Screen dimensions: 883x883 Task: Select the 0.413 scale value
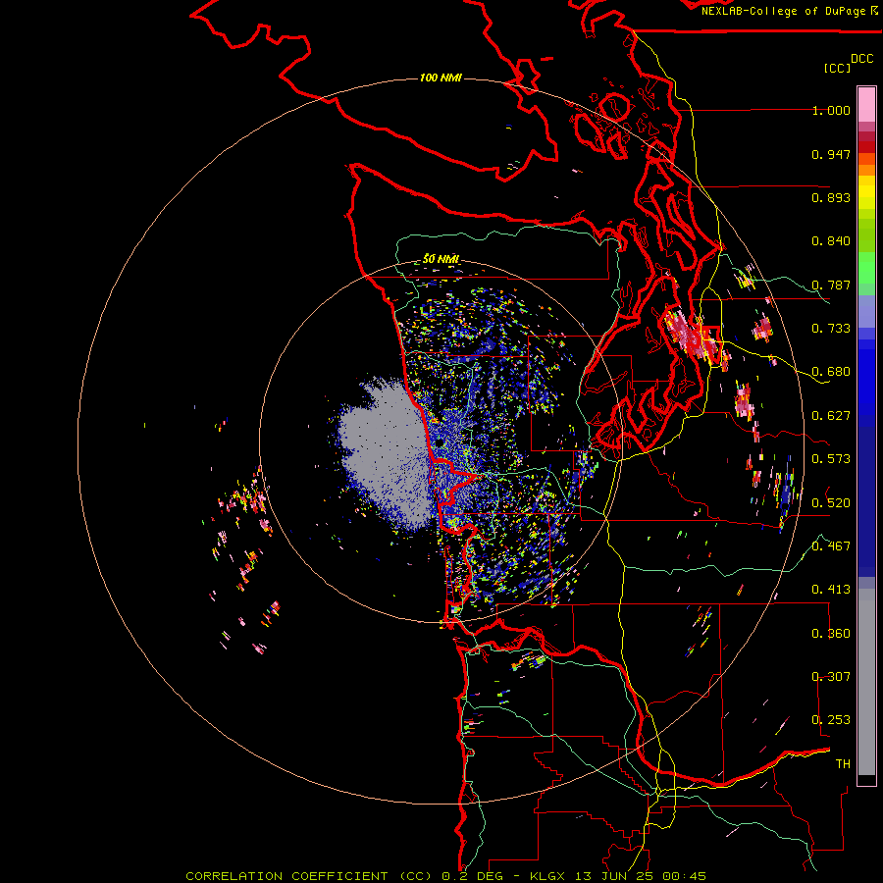pos(831,590)
